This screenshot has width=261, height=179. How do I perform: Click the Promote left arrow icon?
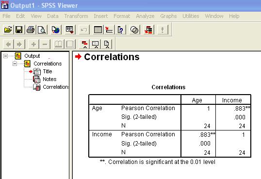(8, 44)
